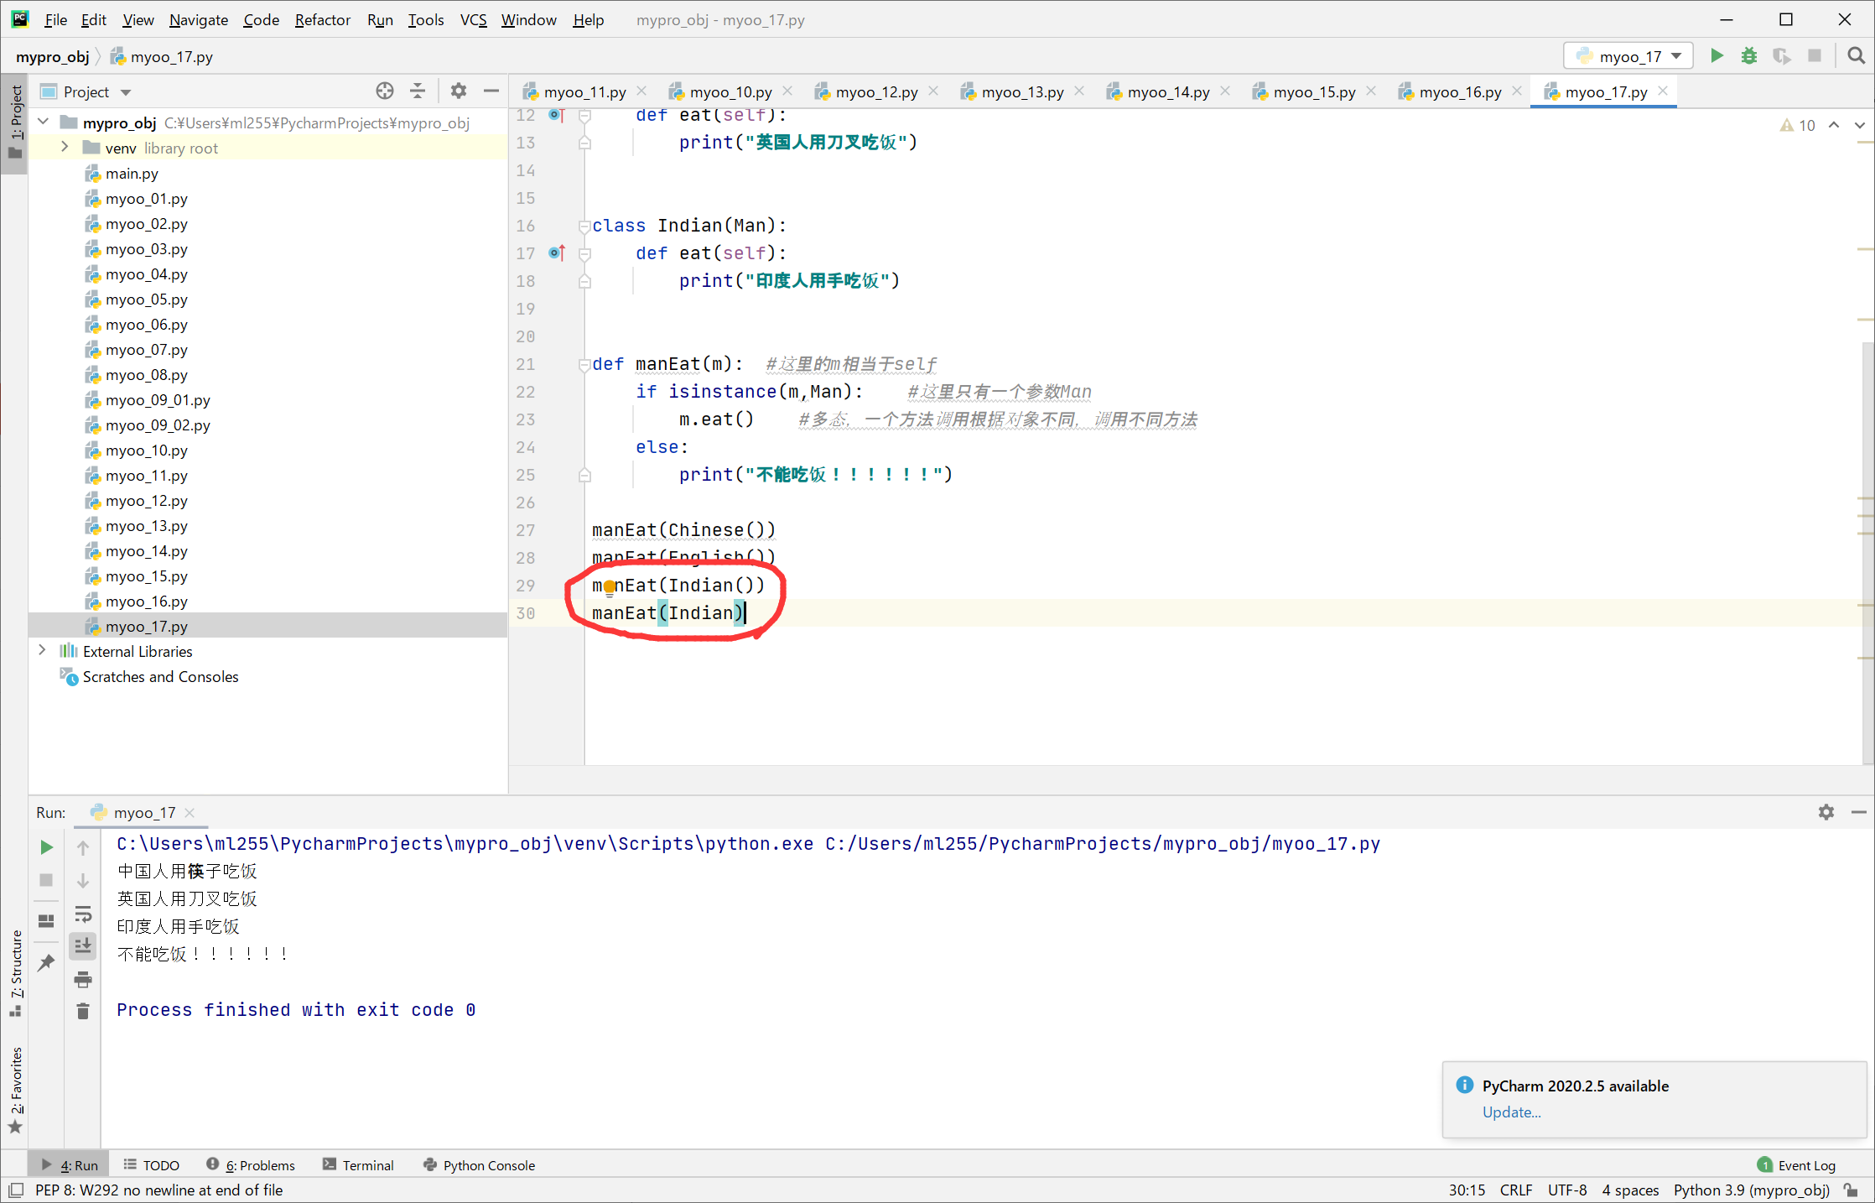Open the 6: Problems tool window
The width and height of the screenshot is (1875, 1203).
pos(251,1165)
